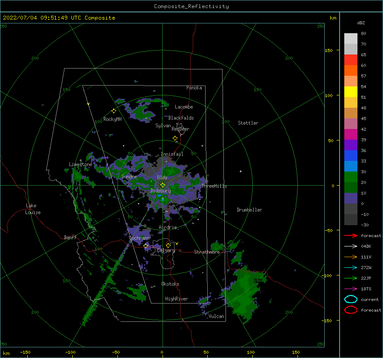383x358 pixels.
Task: Click the yellow diamond marker below Cochrane
Action: coord(146,246)
